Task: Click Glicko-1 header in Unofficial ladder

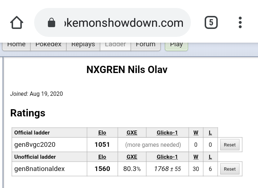Action: (x=167, y=157)
